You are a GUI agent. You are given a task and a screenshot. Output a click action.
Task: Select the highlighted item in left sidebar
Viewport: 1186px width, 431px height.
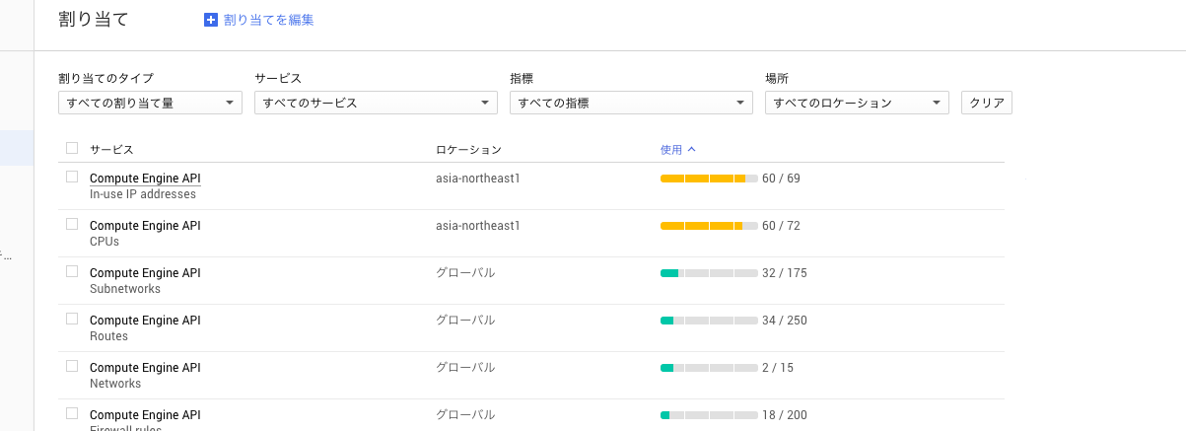(x=17, y=148)
